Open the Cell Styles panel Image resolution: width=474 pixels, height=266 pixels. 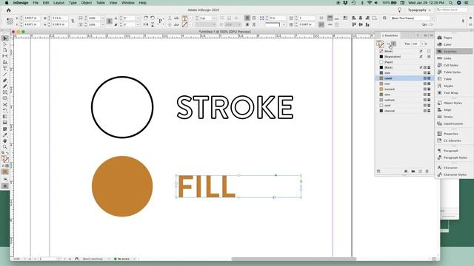451,65
